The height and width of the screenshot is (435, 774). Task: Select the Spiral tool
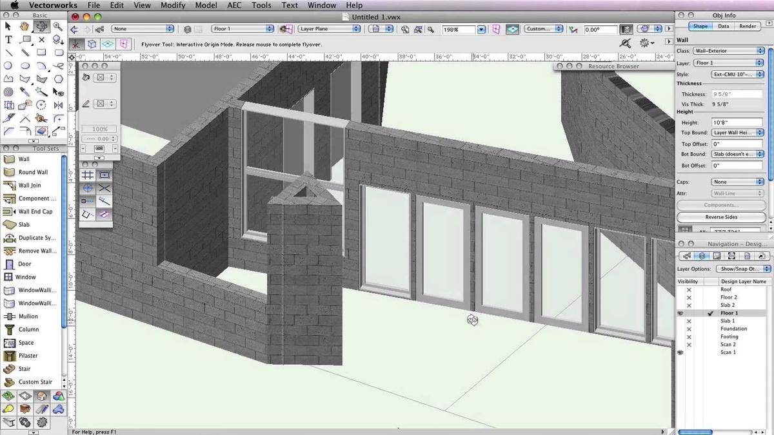[x=8, y=92]
